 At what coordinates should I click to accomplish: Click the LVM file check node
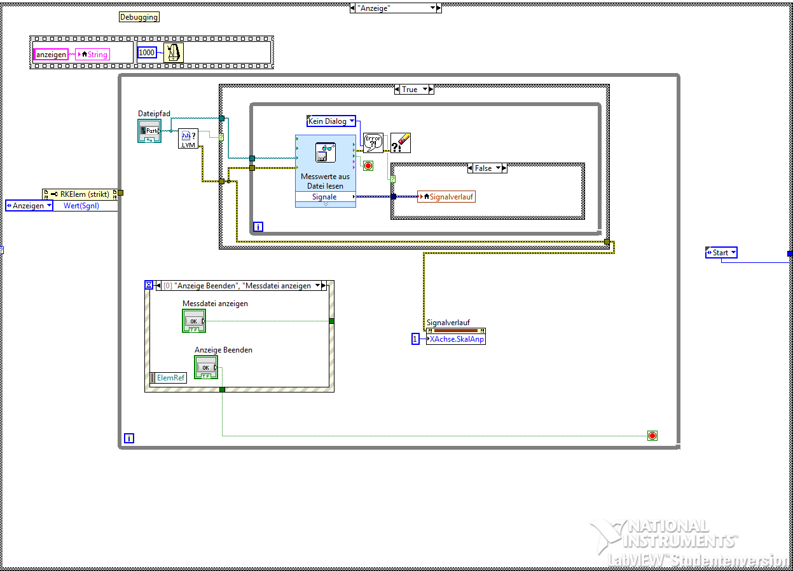pyautogui.click(x=188, y=138)
